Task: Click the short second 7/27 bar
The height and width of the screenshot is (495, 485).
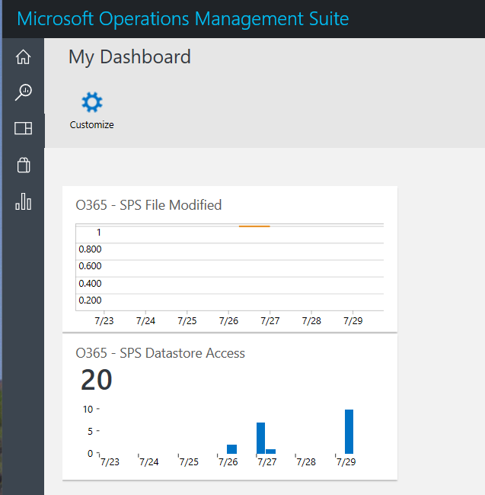Action: click(x=270, y=452)
